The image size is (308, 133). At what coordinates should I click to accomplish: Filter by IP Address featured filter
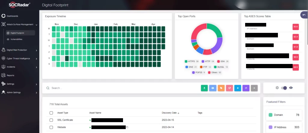pyautogui.click(x=284, y=127)
